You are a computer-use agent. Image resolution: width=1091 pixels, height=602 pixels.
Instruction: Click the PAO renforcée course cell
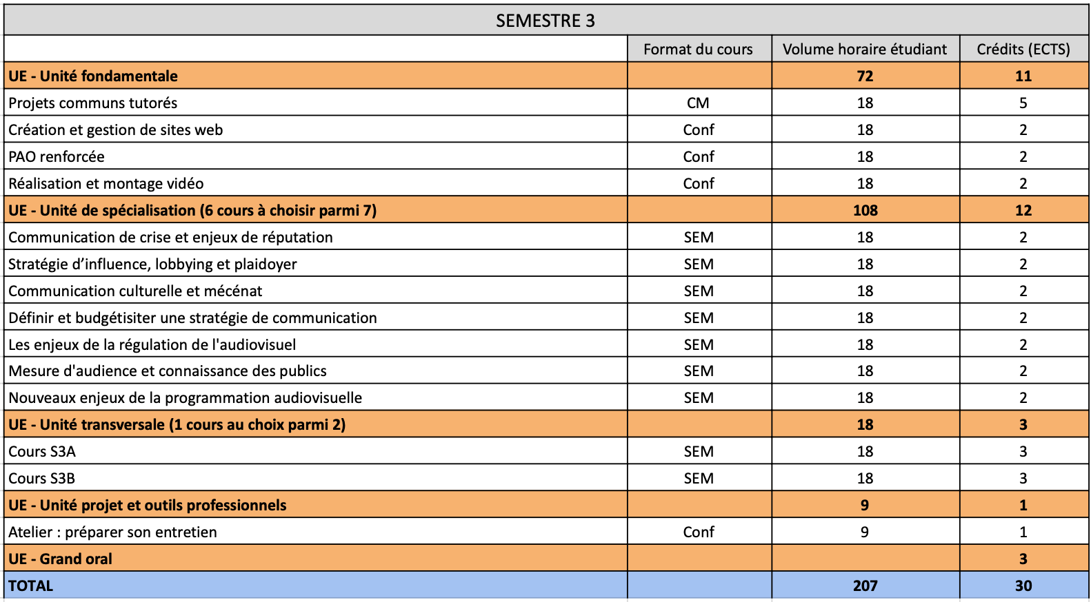(57, 156)
